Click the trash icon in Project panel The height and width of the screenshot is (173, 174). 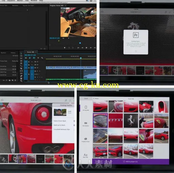pos(15,80)
